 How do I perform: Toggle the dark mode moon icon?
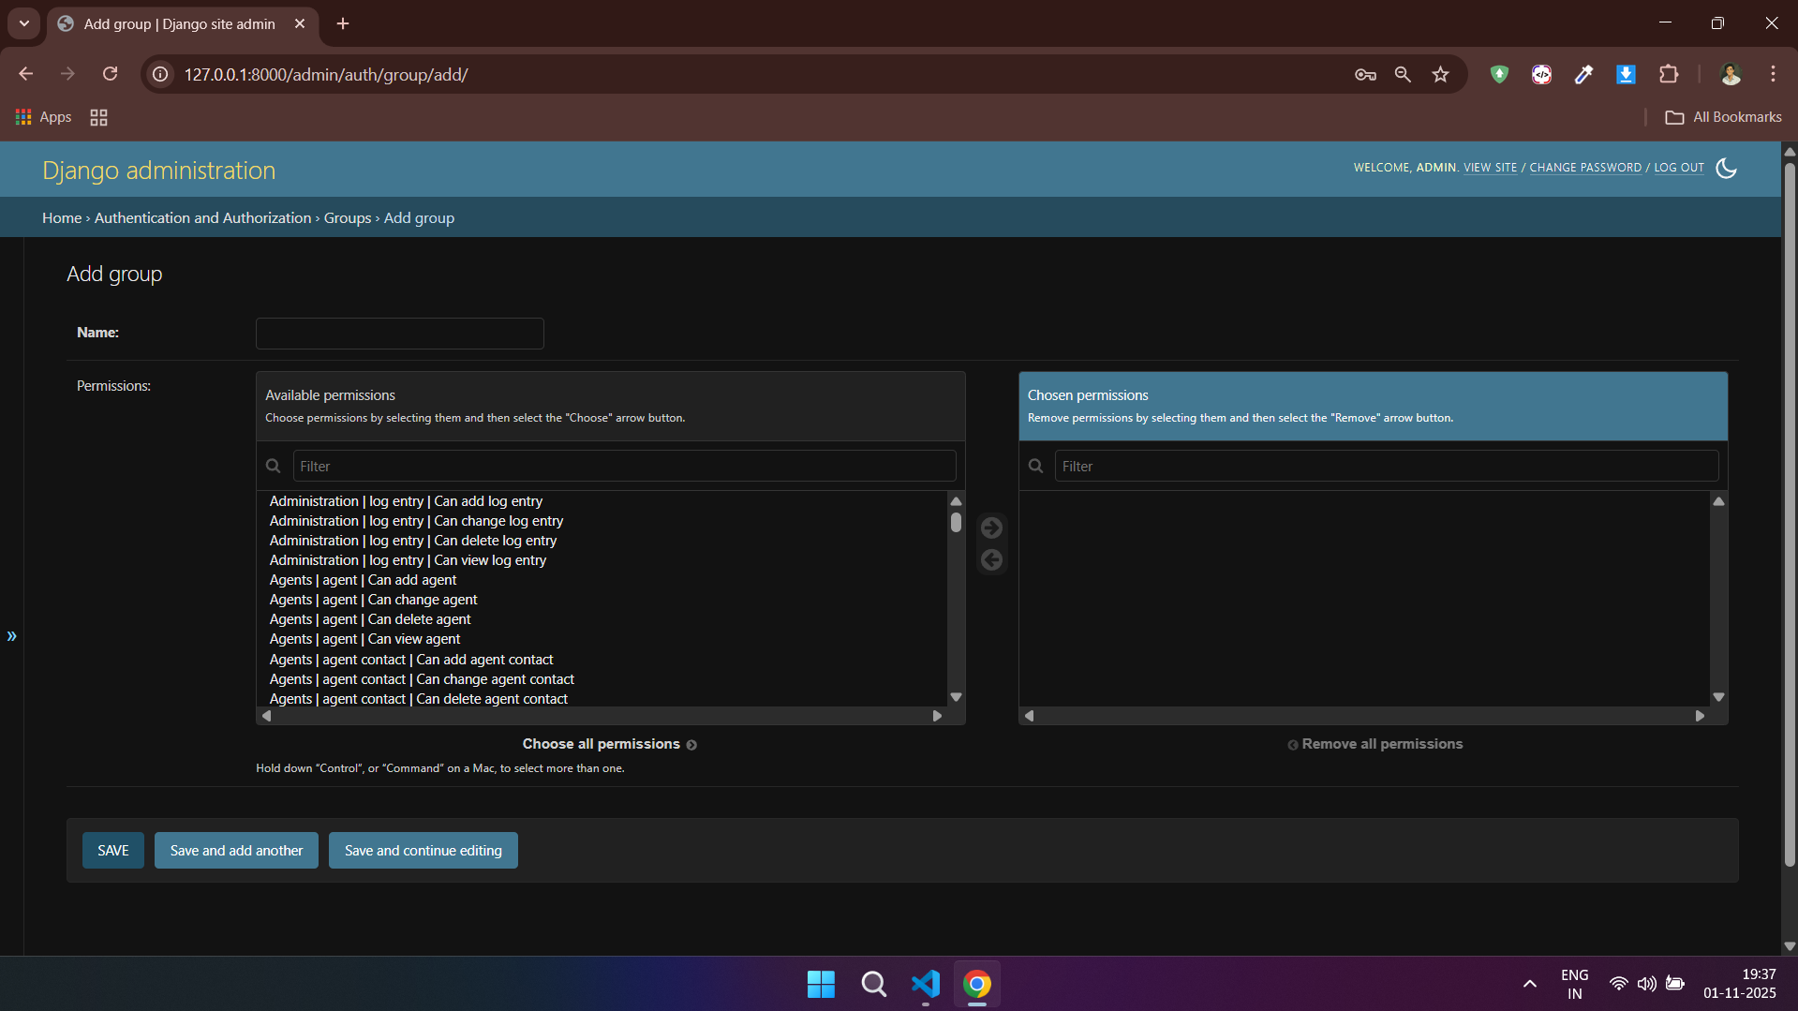tap(1726, 168)
